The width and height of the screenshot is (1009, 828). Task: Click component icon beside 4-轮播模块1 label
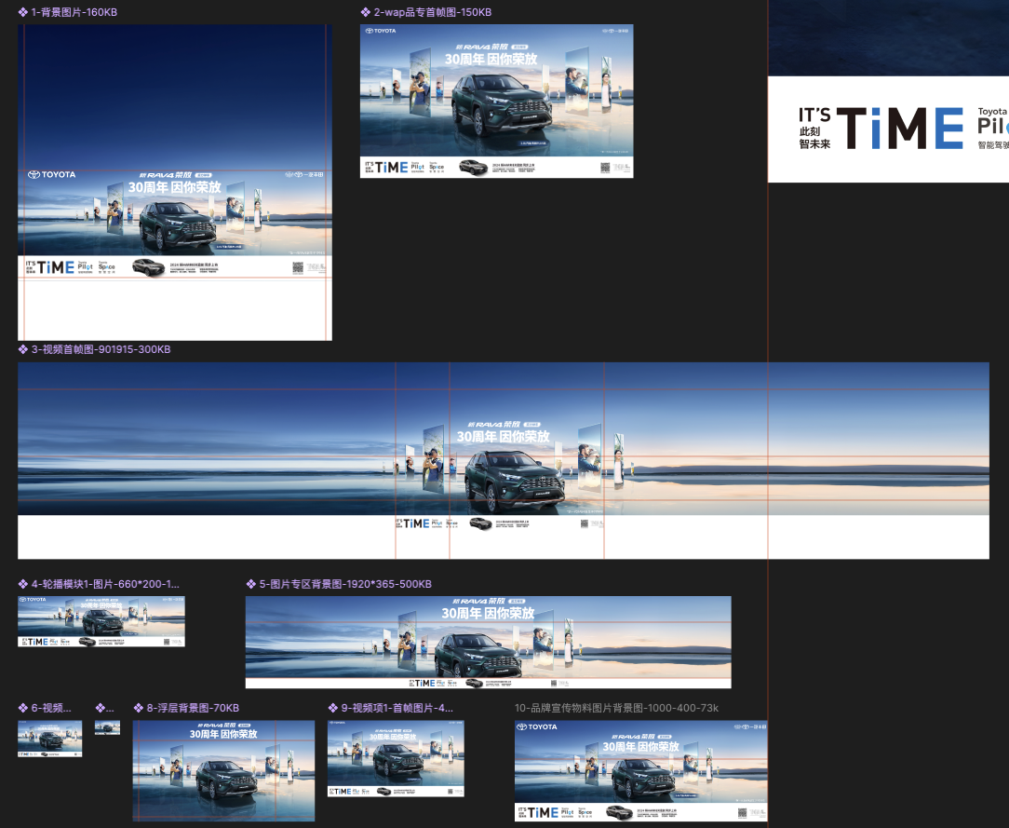point(23,584)
